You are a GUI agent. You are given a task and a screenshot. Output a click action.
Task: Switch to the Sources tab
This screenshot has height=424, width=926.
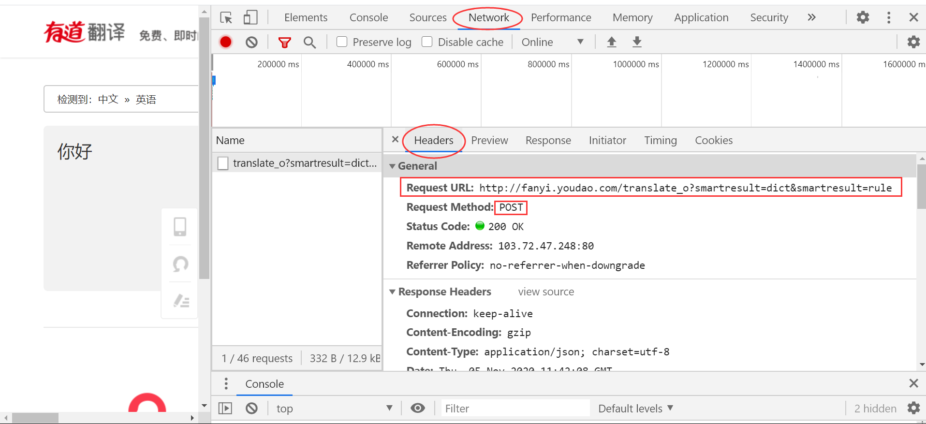click(x=428, y=18)
